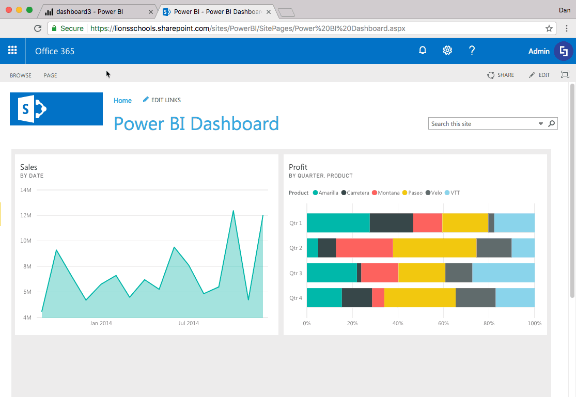The width and height of the screenshot is (576, 397).
Task: Open the Help question mark icon
Action: 472,51
